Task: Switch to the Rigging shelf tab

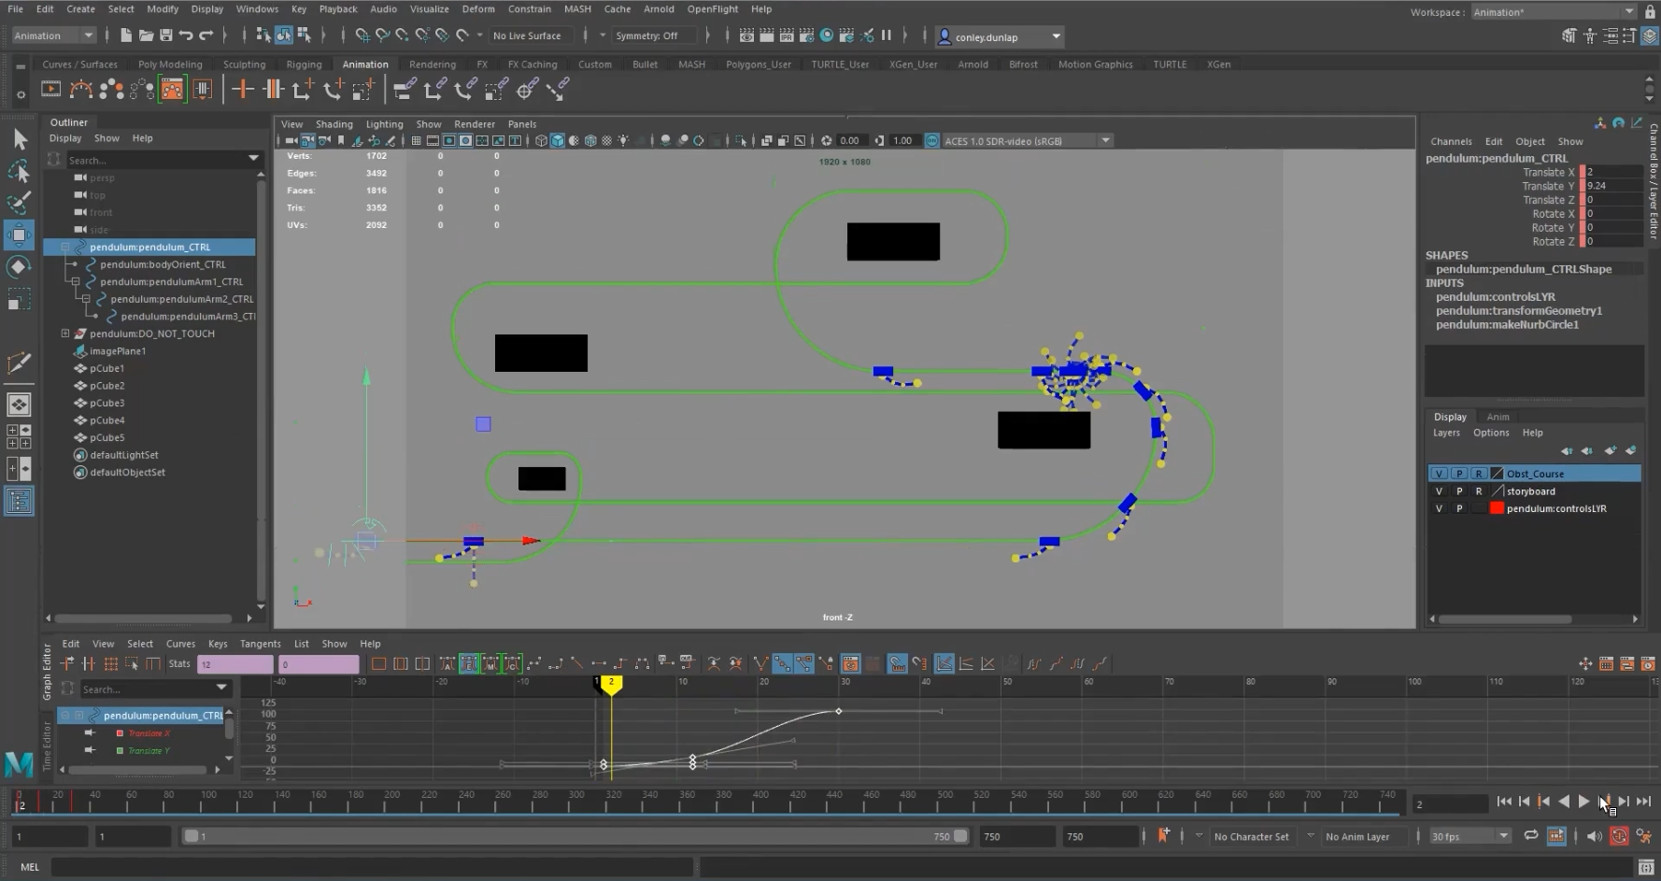Action: coord(304,64)
